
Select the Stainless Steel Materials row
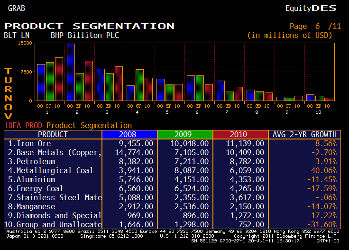pos(55,197)
